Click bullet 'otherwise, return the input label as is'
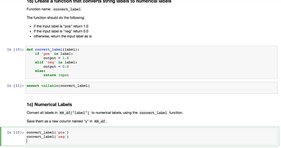The width and height of the screenshot is (281, 148). tap(63, 36)
